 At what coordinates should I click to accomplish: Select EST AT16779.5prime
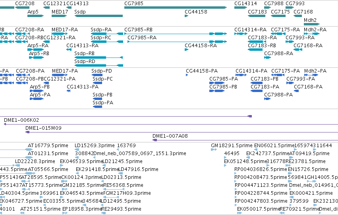(x=16, y=150)
